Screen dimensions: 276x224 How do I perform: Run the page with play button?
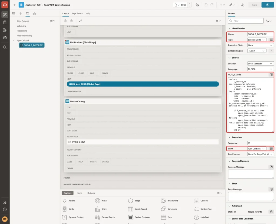(268, 5)
